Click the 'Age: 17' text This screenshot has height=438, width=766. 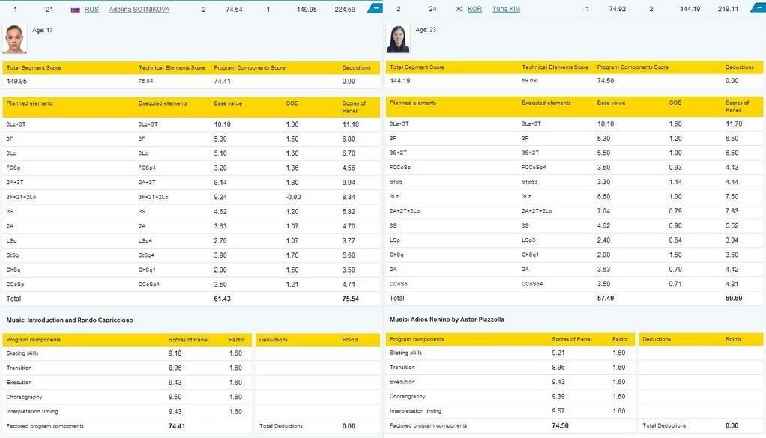point(43,30)
